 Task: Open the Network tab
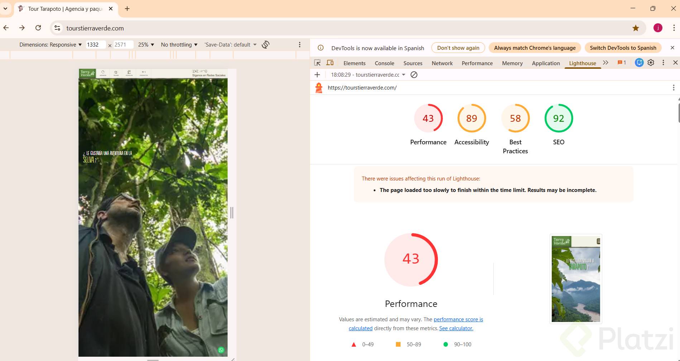pyautogui.click(x=442, y=63)
